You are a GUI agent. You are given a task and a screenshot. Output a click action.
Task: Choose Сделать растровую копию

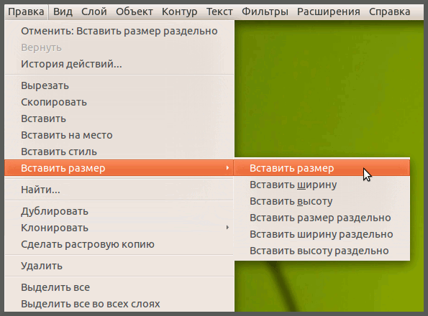(119, 244)
